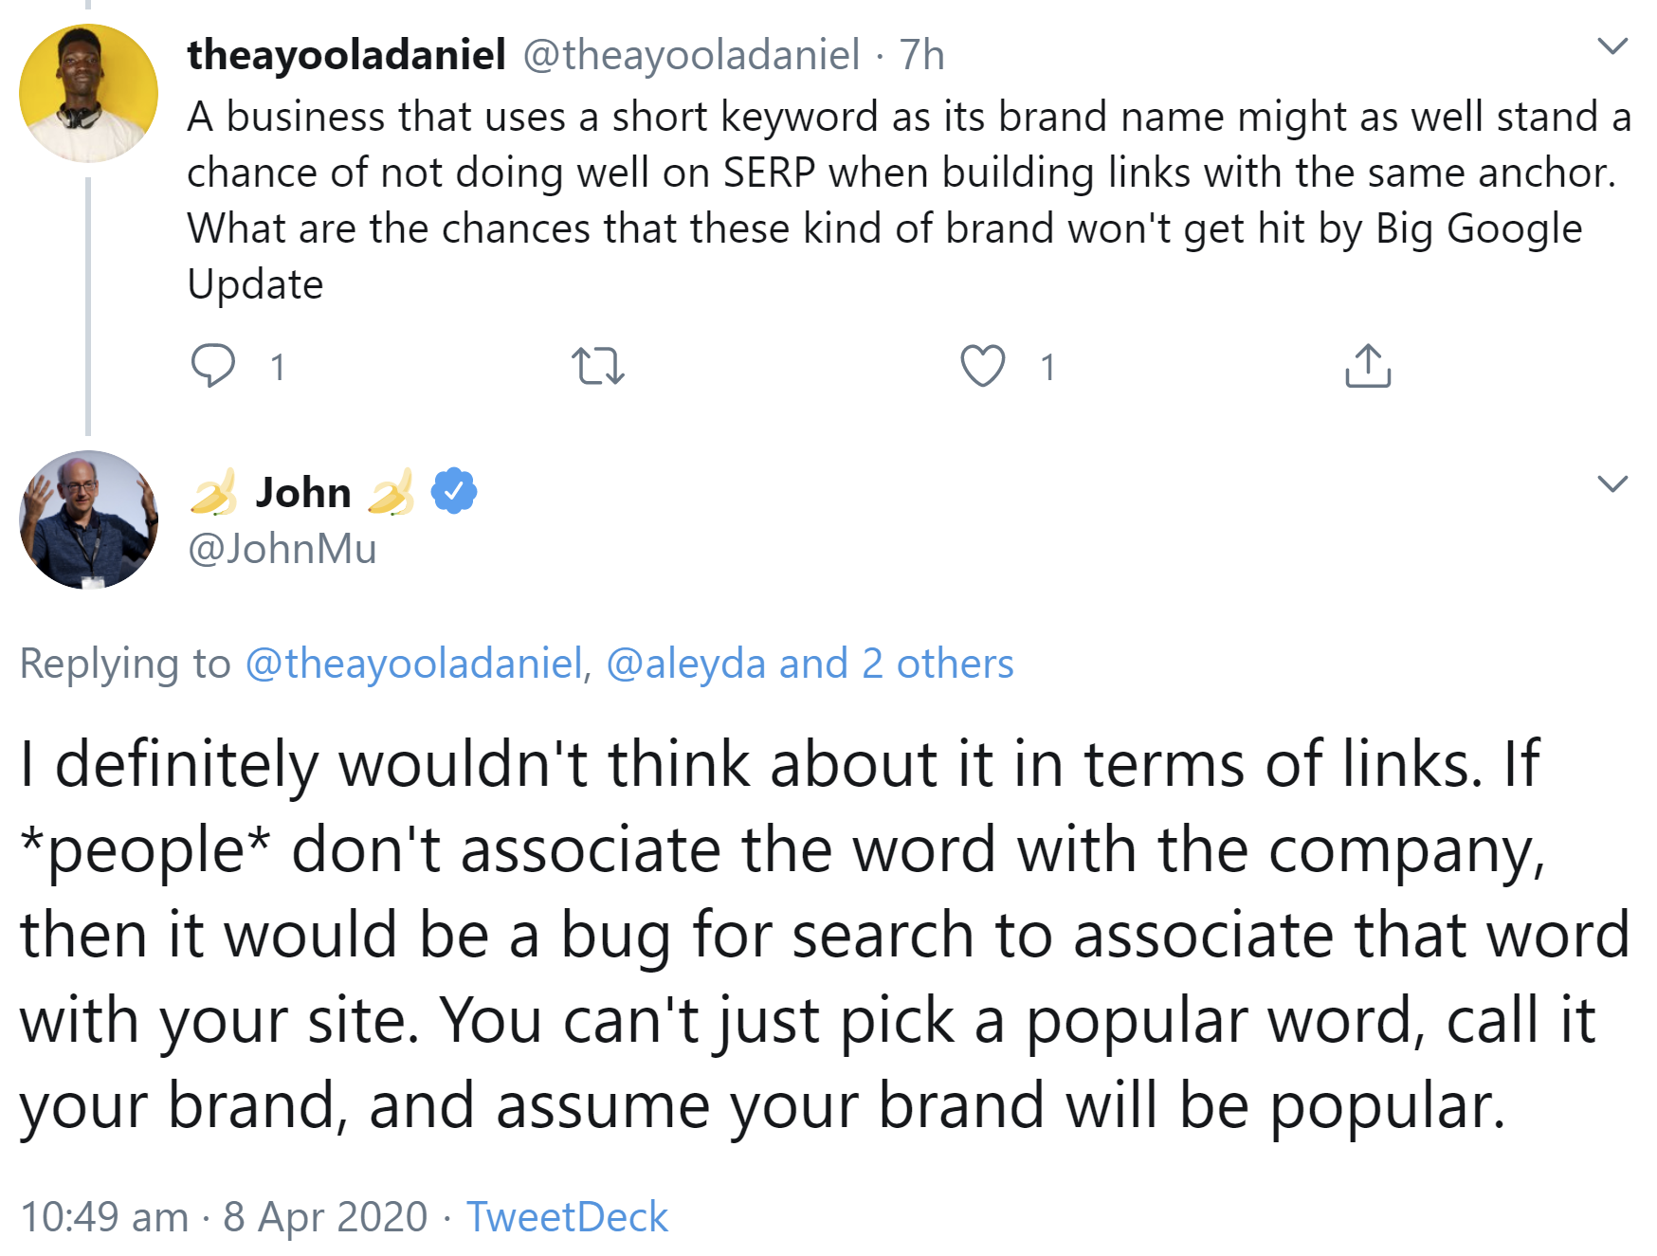Click the gray @theayooladaniel handle in header

click(x=691, y=55)
